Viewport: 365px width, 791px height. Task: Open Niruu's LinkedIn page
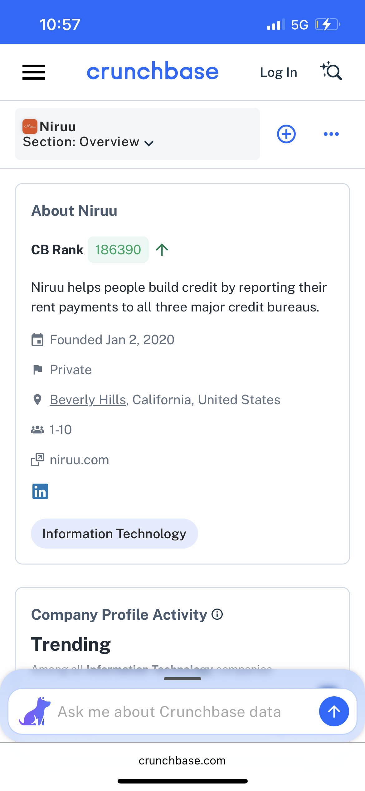40,491
